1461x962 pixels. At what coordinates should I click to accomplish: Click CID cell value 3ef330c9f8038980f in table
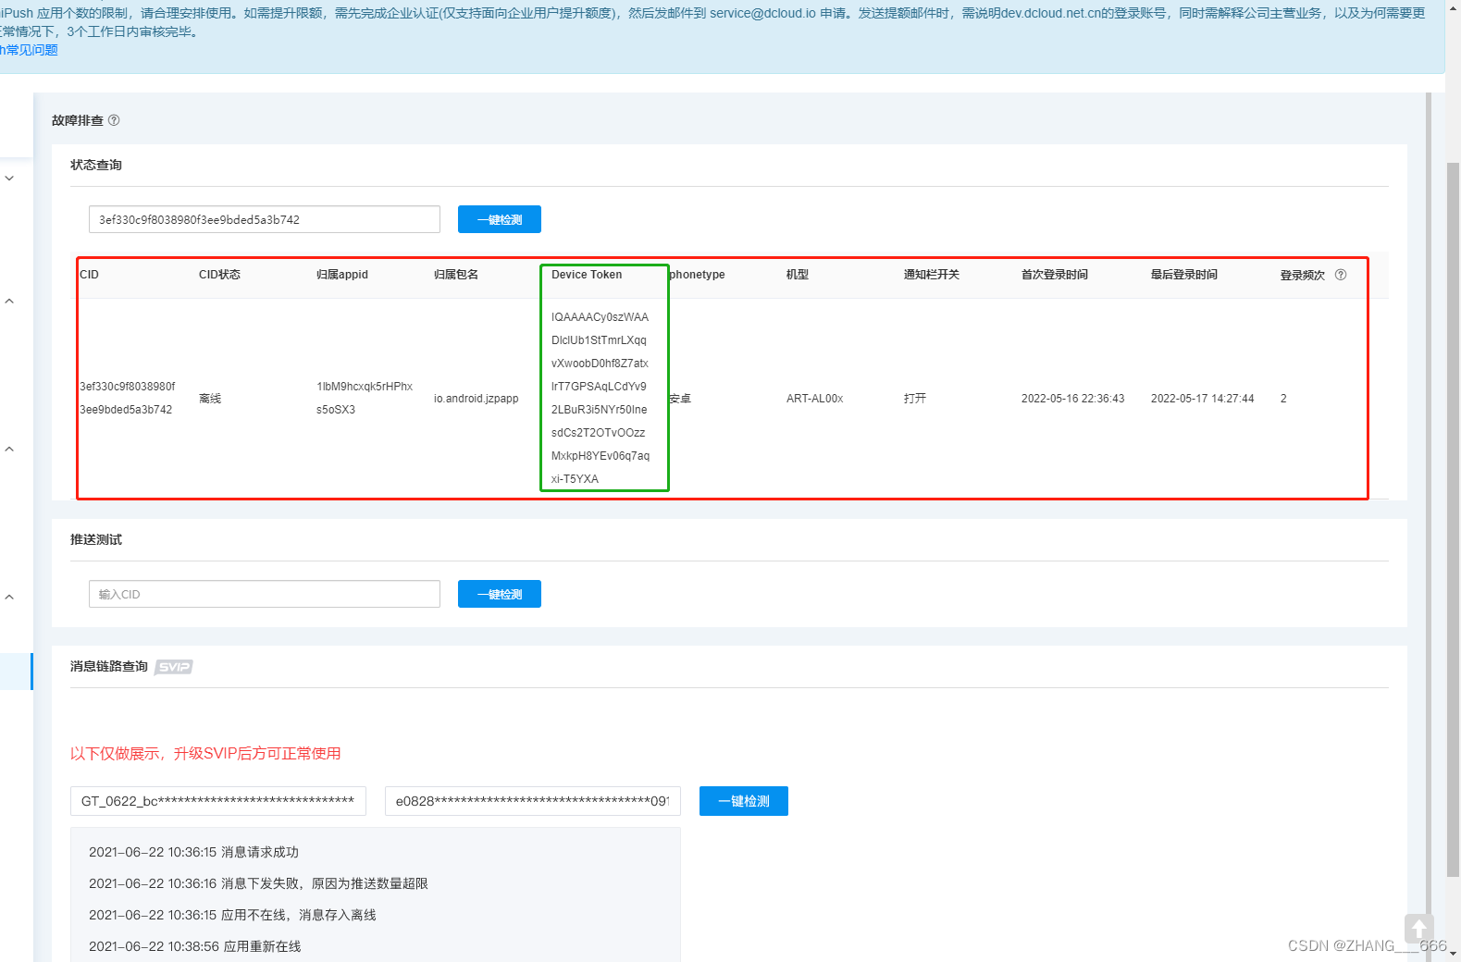(128, 387)
